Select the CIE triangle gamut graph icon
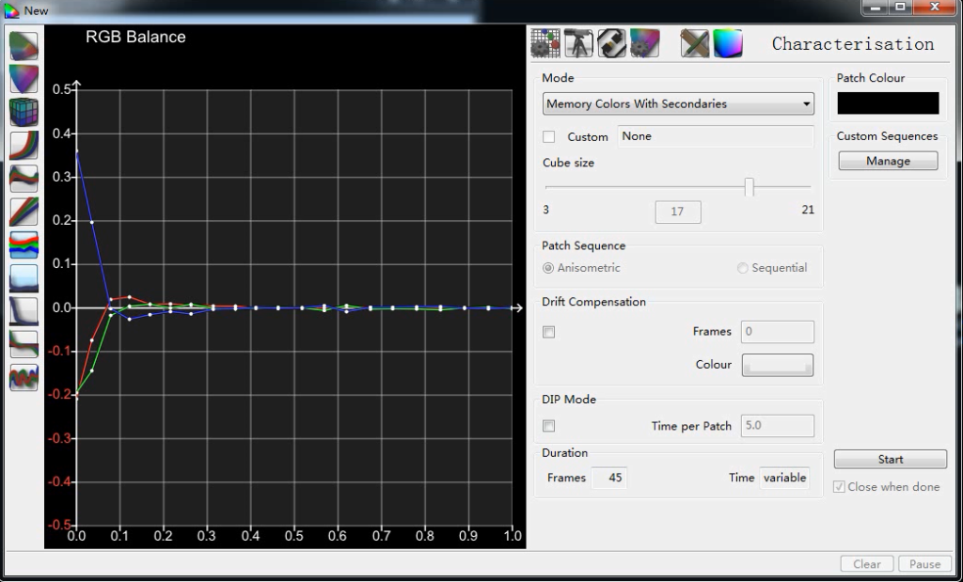963x582 pixels. click(x=24, y=79)
